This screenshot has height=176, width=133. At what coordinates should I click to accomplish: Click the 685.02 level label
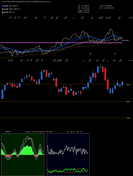point(126,41)
